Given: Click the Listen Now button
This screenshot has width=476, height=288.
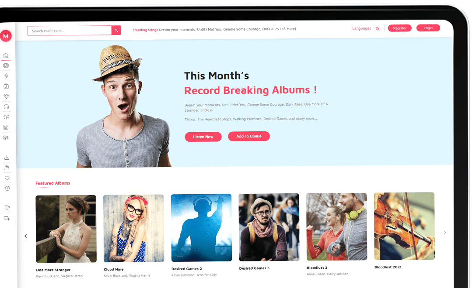Looking at the screenshot, I should pos(203,137).
